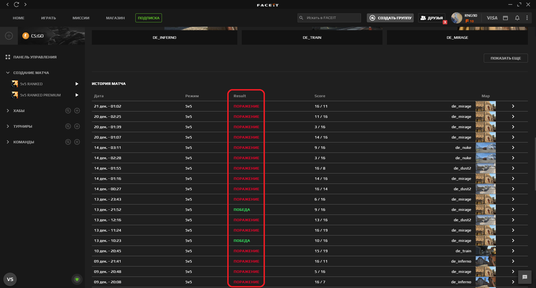Select 5v5 RANKED PREMIUM in the sidebar
Viewport: 536px width, 288px height.
[x=40, y=95]
